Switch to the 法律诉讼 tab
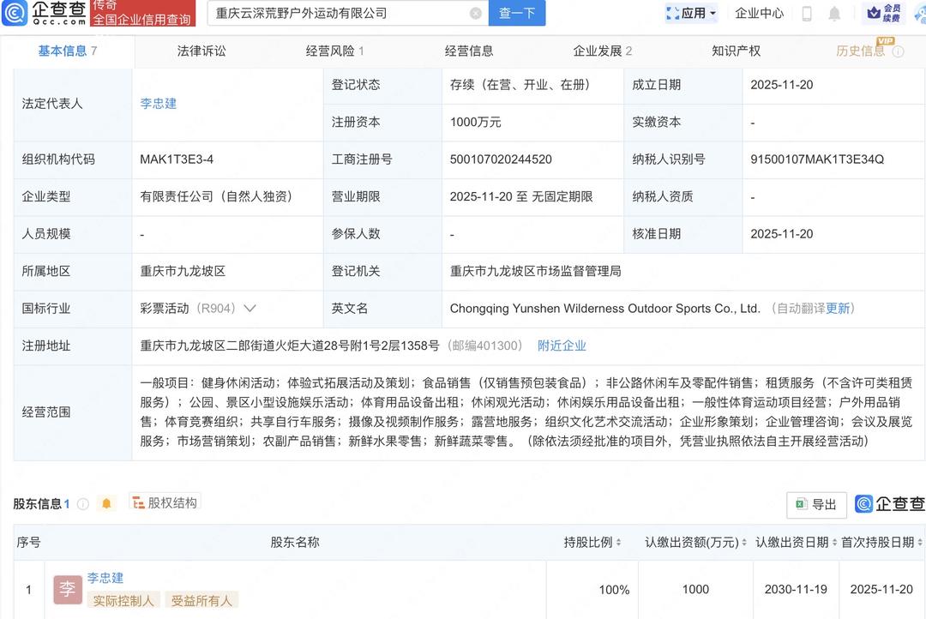926x619 pixels. [201, 51]
